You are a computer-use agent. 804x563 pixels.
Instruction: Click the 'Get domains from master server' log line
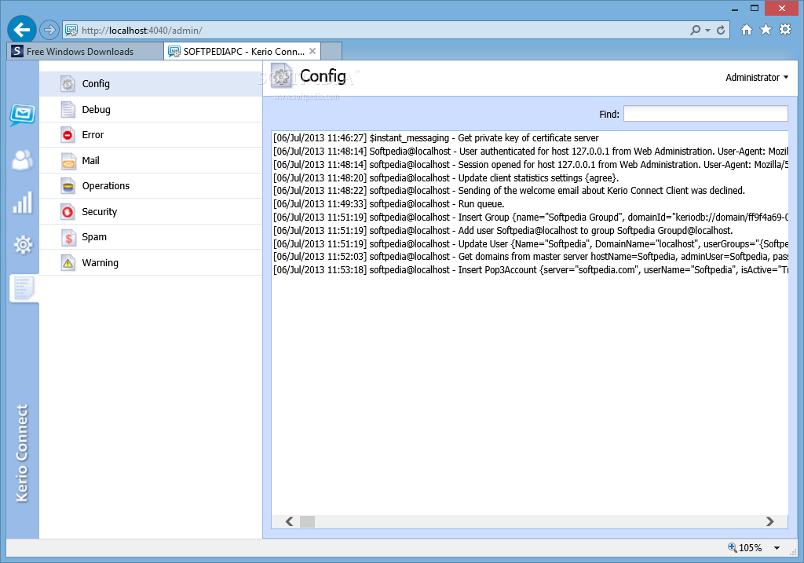pos(530,257)
